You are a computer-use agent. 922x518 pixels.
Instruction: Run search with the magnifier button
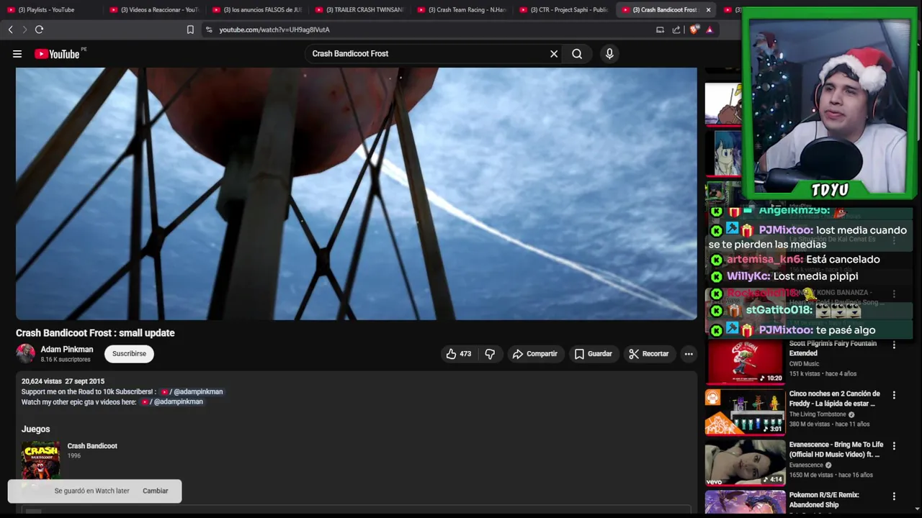(577, 54)
